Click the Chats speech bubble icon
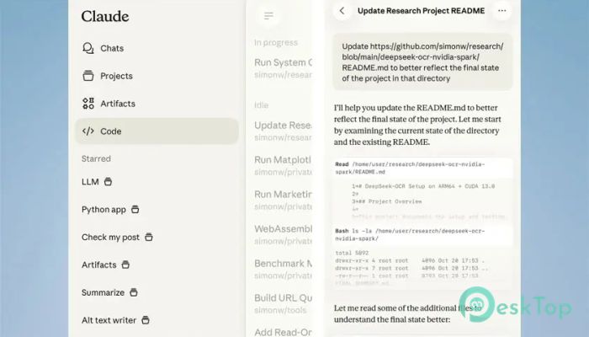This screenshot has height=337, width=589. click(88, 48)
